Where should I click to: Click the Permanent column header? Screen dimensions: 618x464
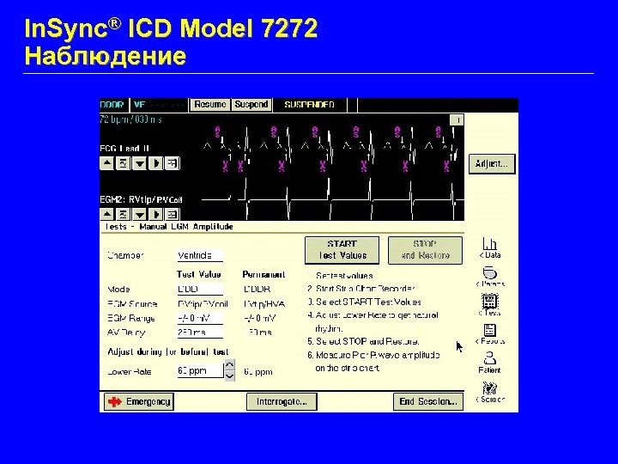(x=264, y=275)
